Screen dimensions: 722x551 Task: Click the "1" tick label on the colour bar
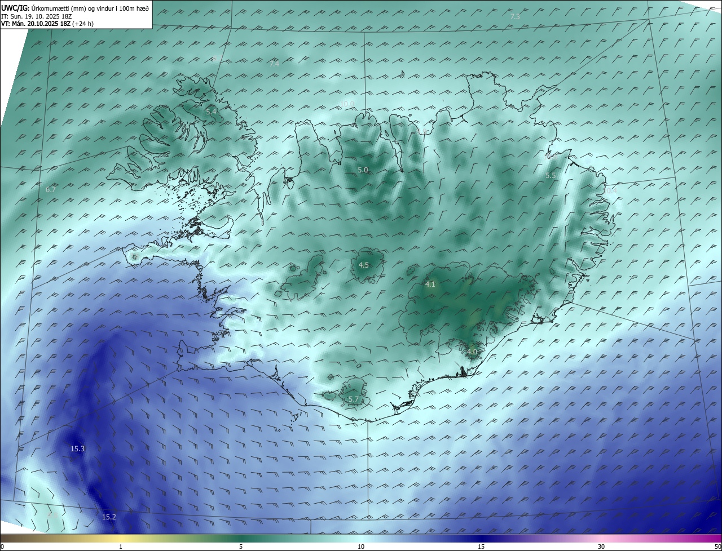[121, 546]
